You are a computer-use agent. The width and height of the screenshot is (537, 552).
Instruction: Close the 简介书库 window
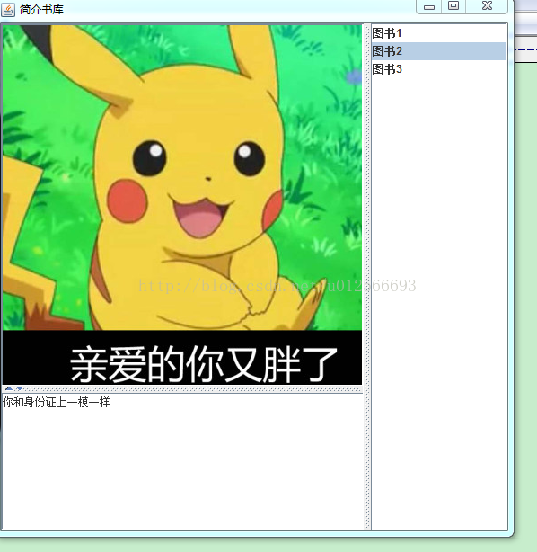pos(487,6)
